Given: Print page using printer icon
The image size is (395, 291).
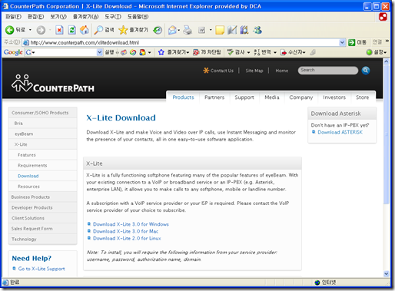Looking at the screenshot, I should tap(188, 30).
